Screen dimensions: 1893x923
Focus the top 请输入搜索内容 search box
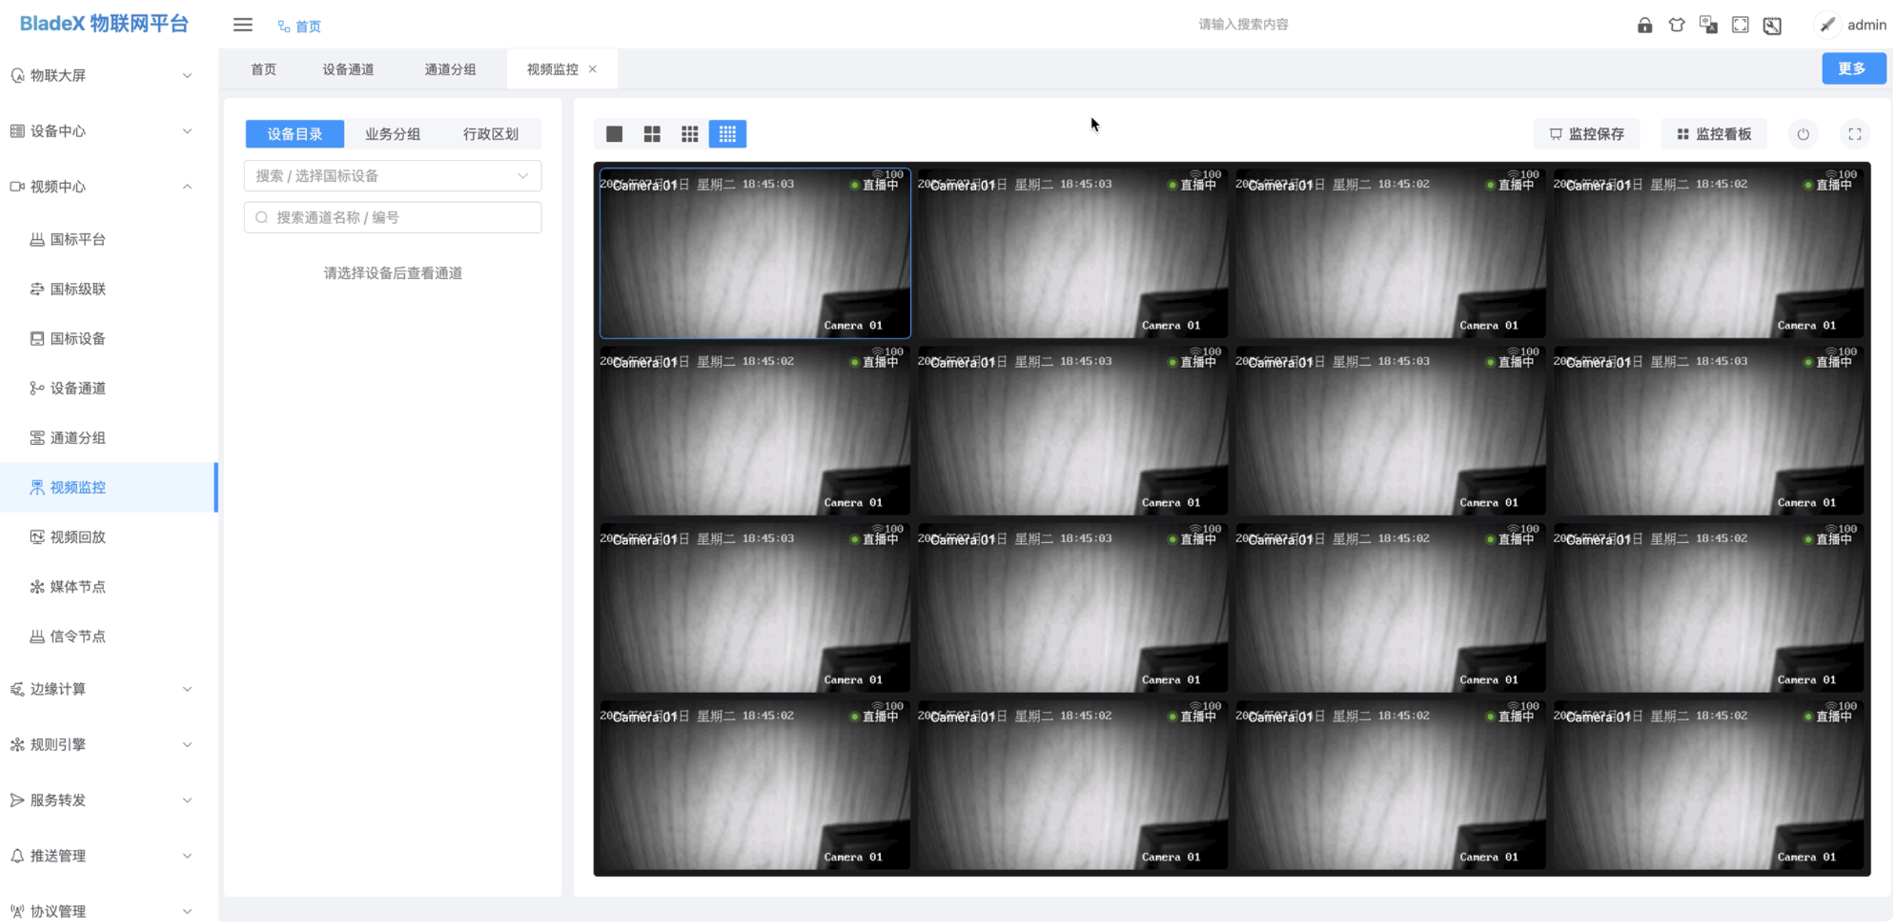1243,25
